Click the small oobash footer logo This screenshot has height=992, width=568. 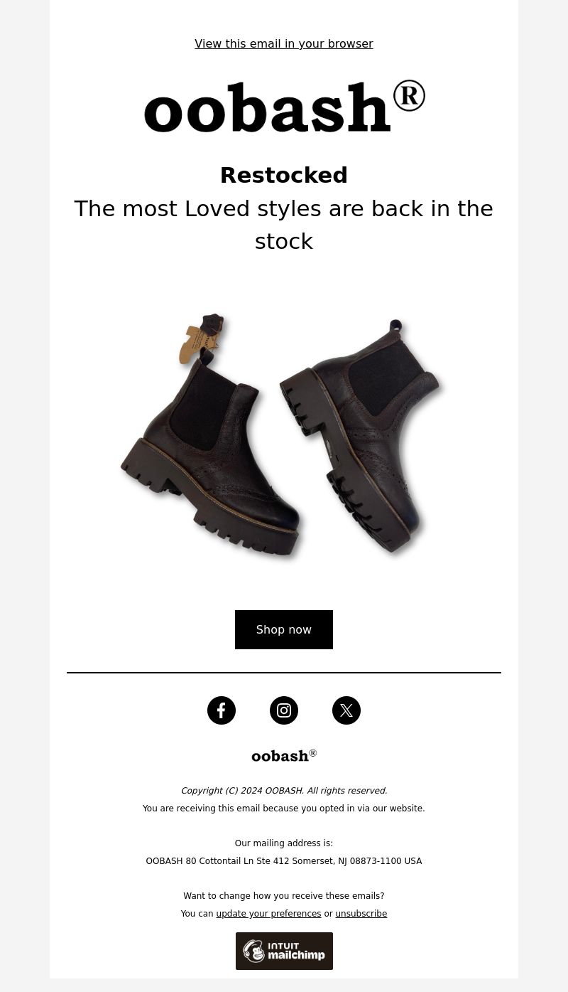pos(284,755)
